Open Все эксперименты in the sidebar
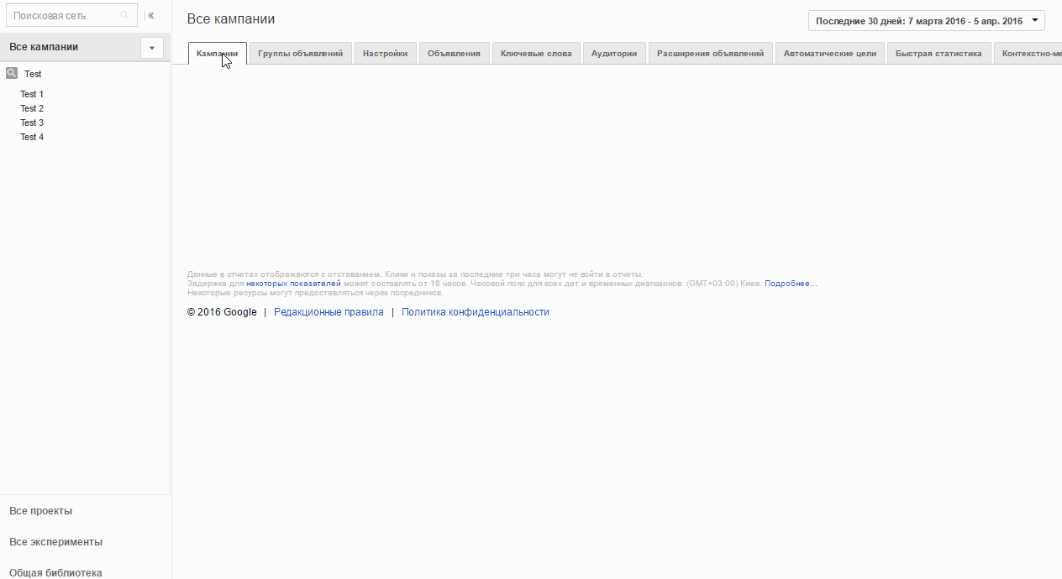1062x579 pixels. (x=55, y=542)
